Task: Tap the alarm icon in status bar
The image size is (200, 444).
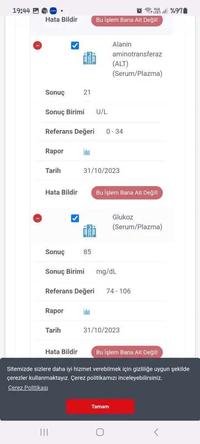Action: tap(139, 11)
